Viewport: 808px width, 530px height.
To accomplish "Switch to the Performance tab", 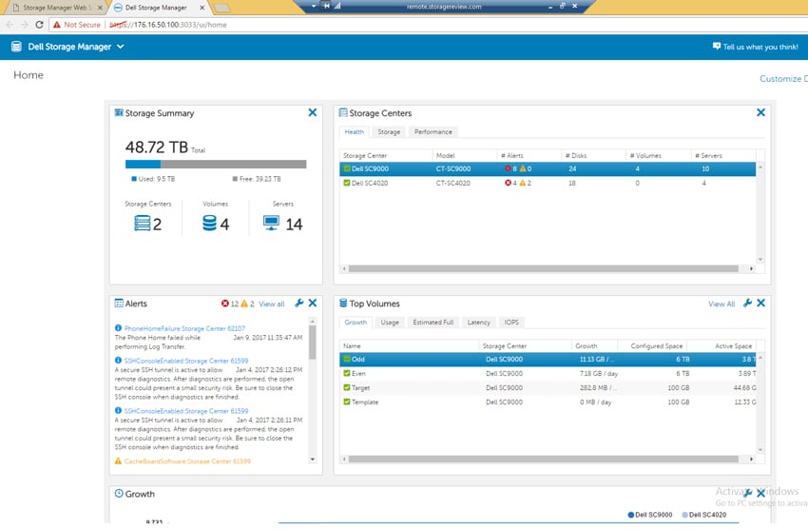I will point(433,132).
